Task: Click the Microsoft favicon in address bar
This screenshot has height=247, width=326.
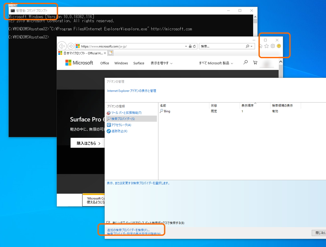Action: 78,46
